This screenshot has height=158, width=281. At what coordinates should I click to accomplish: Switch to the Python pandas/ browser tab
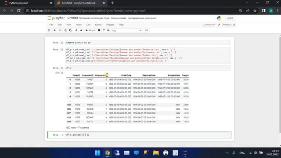tap(28, 3)
